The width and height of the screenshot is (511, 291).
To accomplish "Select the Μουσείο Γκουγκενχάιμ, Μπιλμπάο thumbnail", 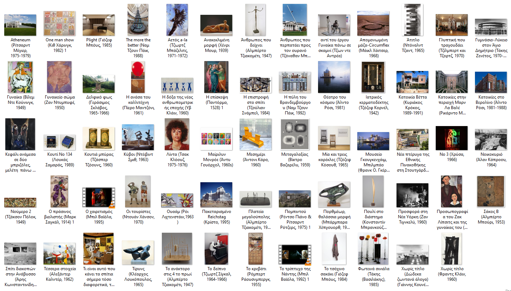I will 373,141.
